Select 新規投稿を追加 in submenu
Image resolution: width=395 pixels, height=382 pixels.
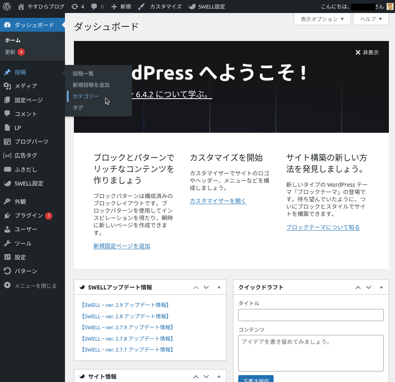click(91, 85)
